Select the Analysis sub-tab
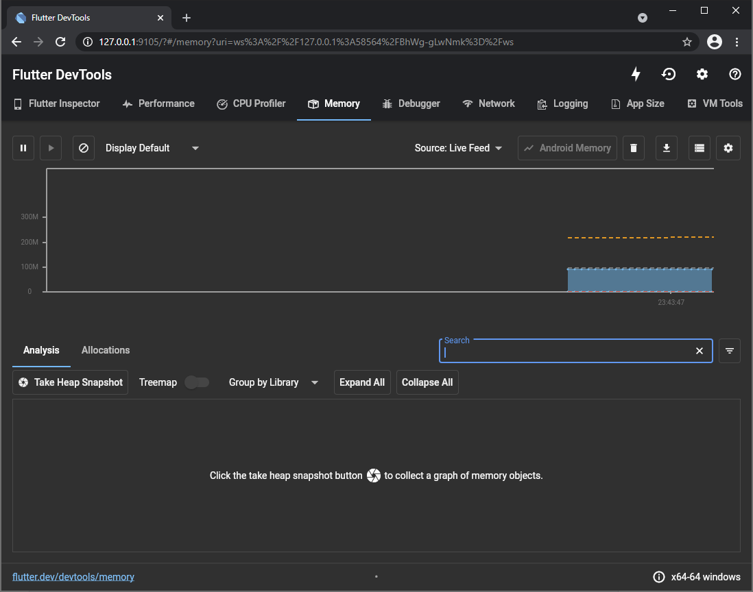The image size is (753, 592). 41,350
